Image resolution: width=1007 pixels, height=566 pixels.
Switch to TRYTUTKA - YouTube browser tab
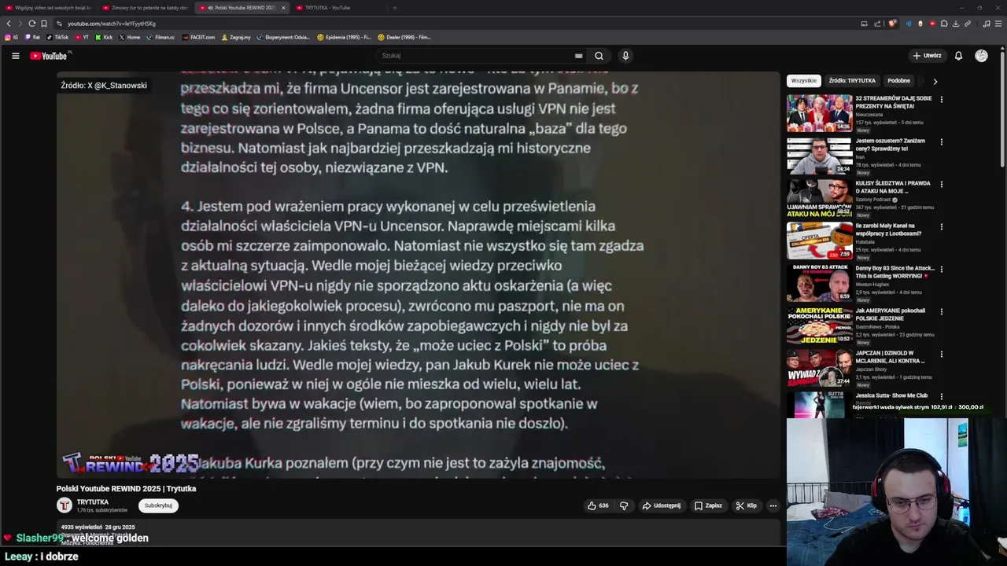coord(338,8)
